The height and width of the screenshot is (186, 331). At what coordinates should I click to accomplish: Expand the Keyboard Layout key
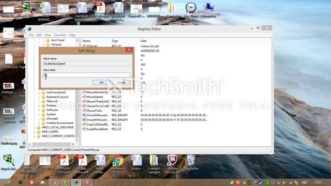[39, 97]
